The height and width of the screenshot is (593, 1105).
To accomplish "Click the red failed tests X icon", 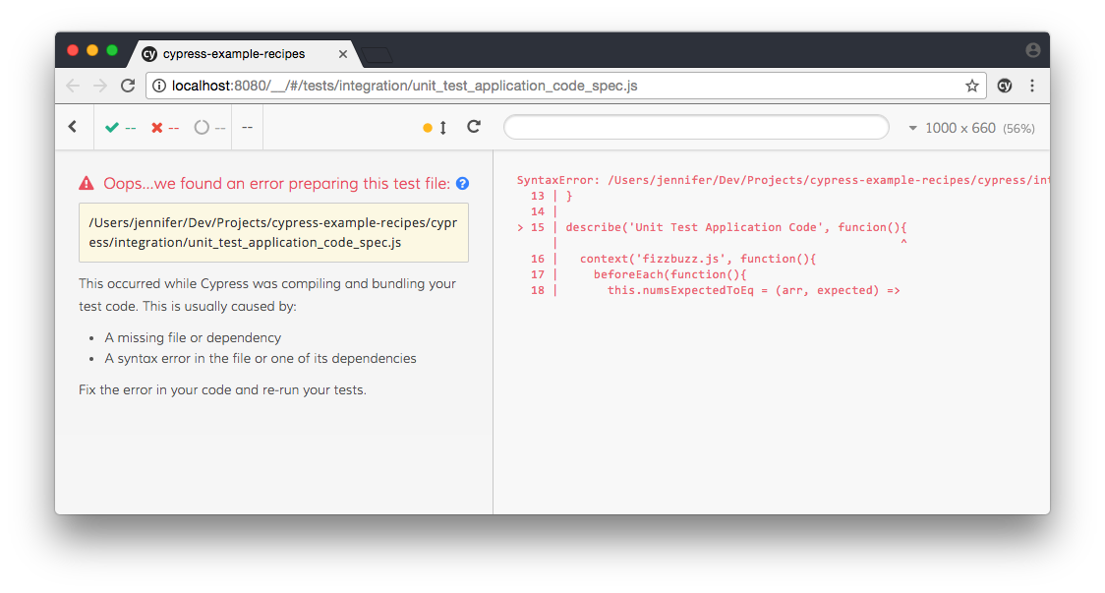I will (x=157, y=127).
